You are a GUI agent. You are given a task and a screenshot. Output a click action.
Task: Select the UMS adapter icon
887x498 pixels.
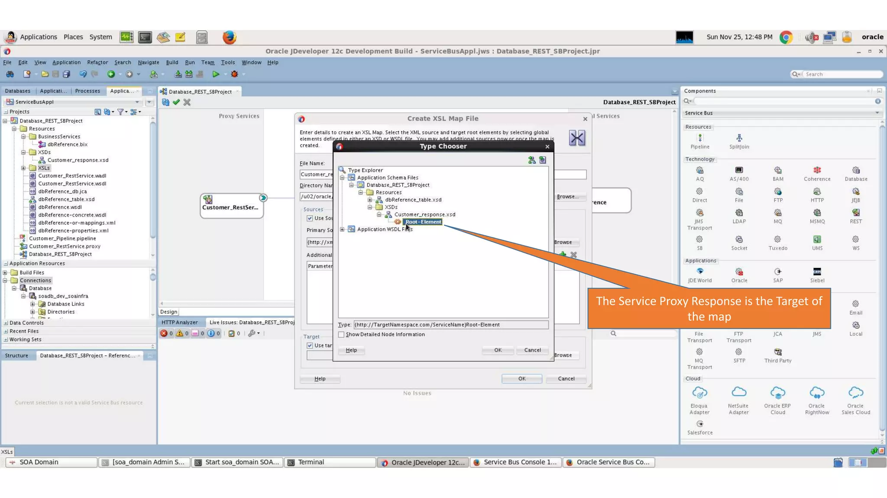coord(817,239)
